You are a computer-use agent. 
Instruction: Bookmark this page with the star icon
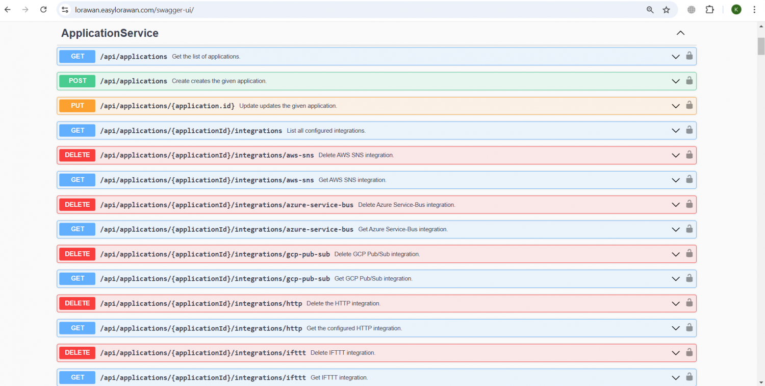tap(666, 10)
